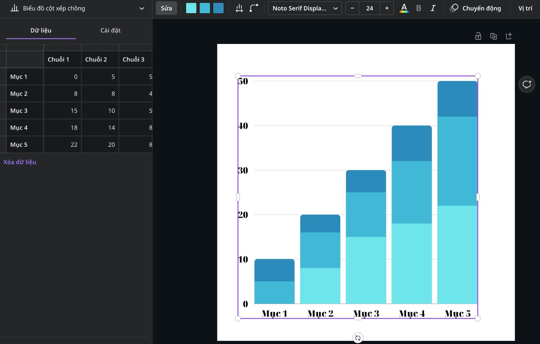Click the font size field showing 24

(370, 8)
